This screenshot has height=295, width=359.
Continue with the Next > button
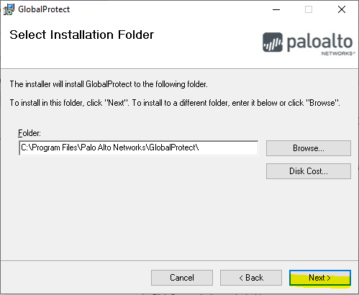[x=320, y=278]
